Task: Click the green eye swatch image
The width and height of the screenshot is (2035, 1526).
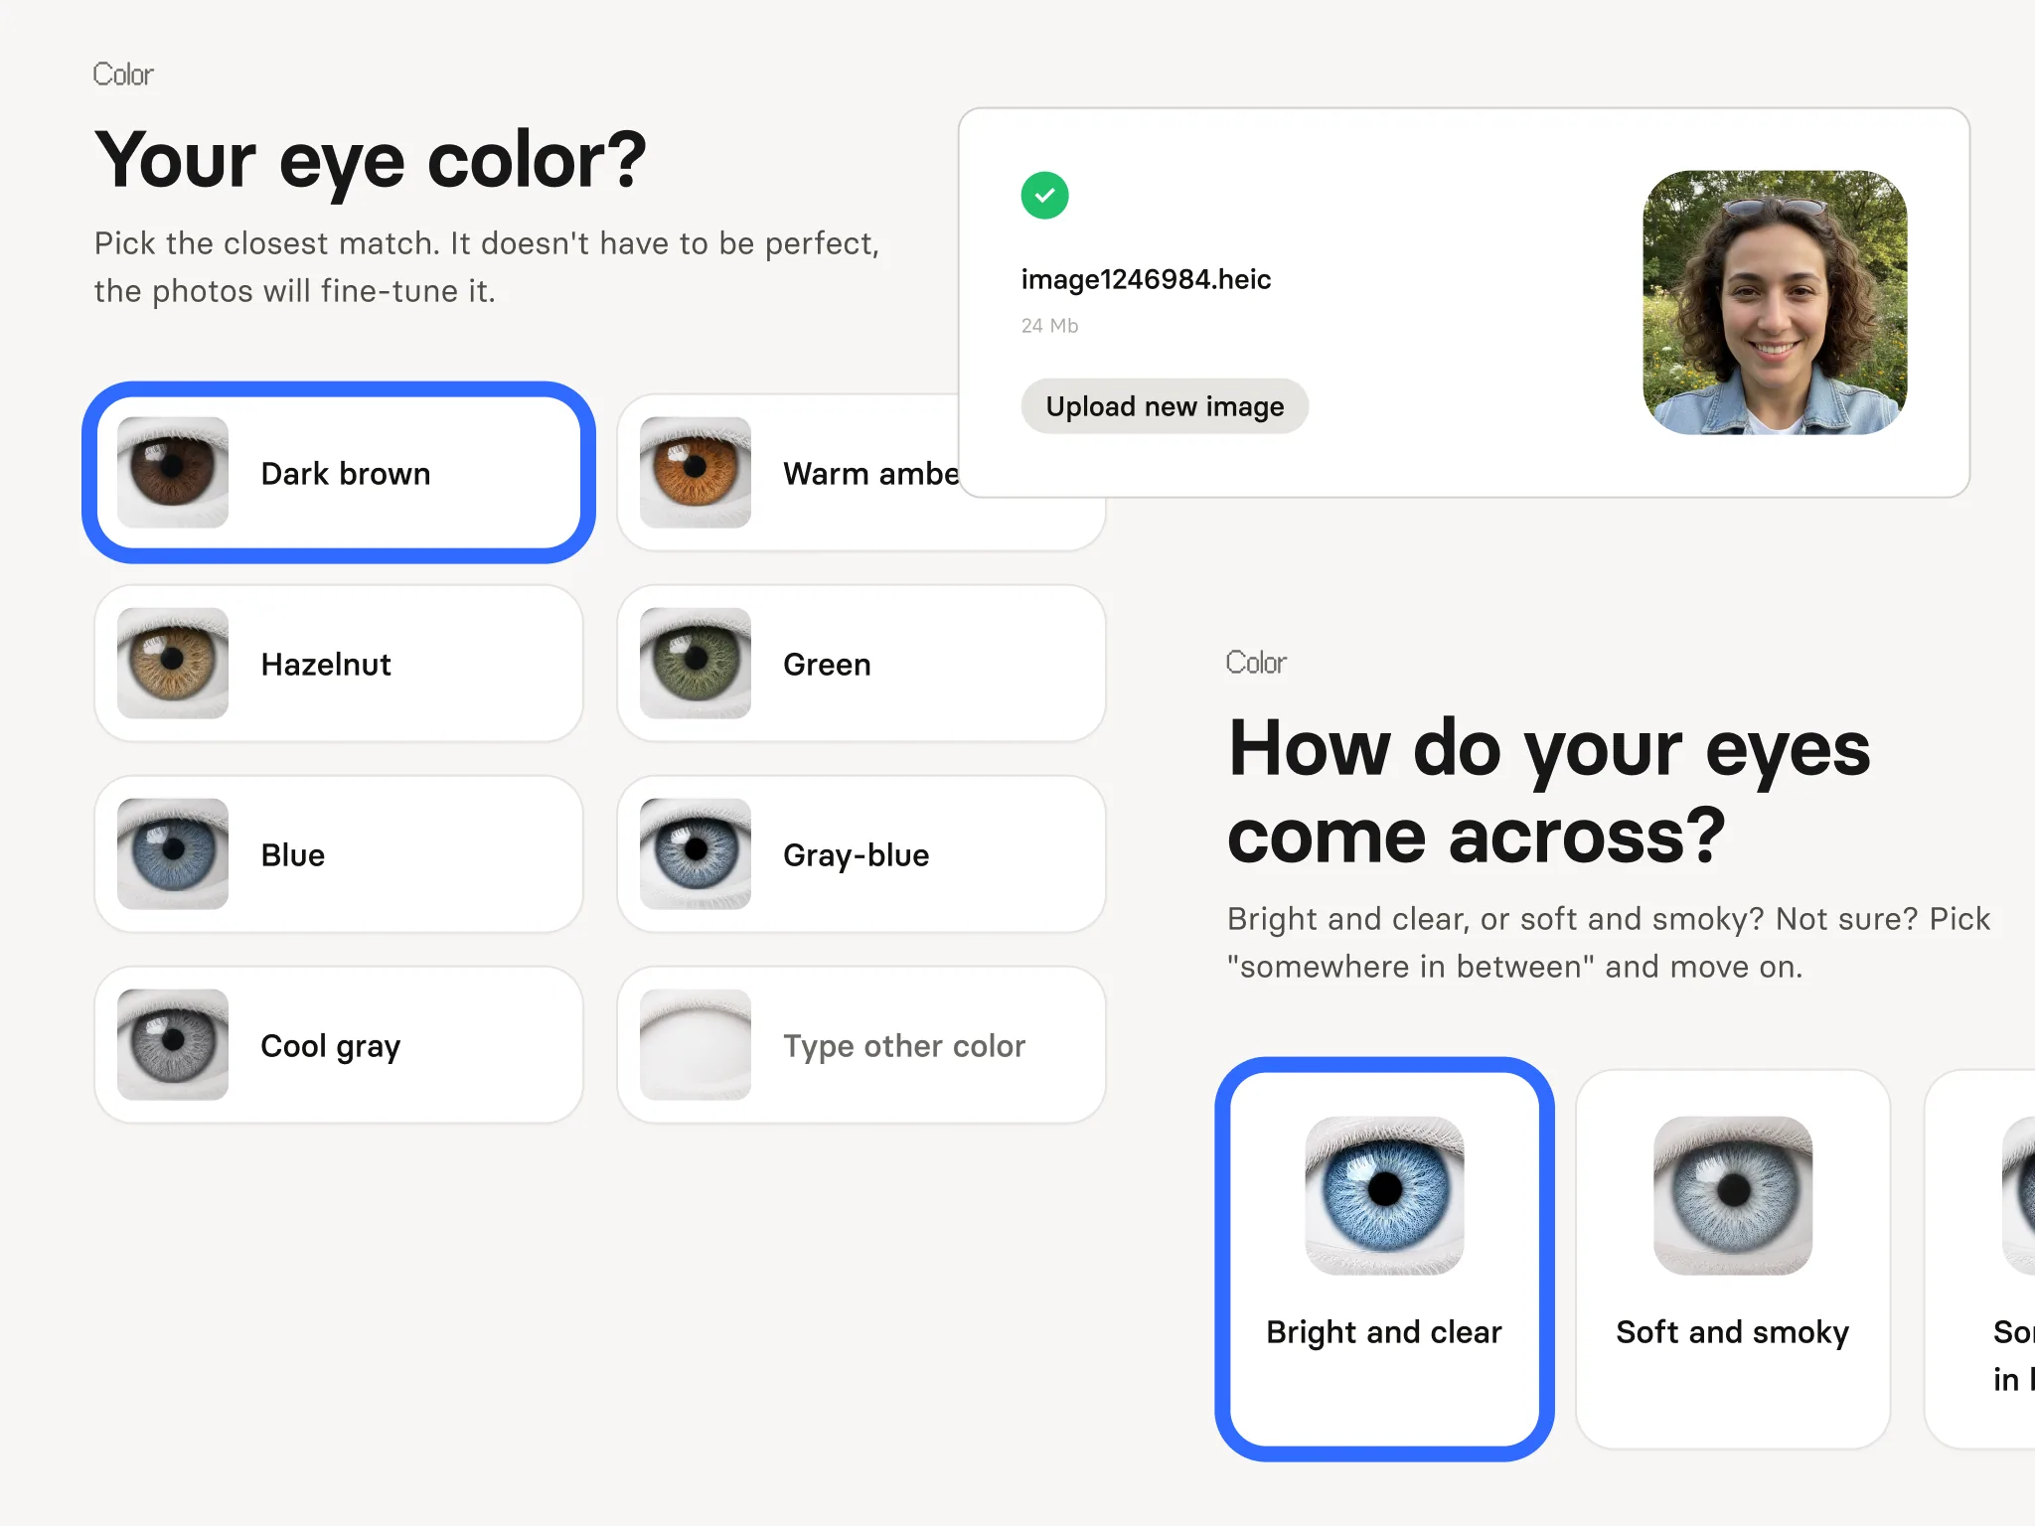Action: 696,664
